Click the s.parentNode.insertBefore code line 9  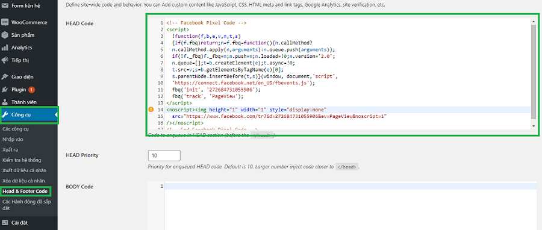click(254, 76)
